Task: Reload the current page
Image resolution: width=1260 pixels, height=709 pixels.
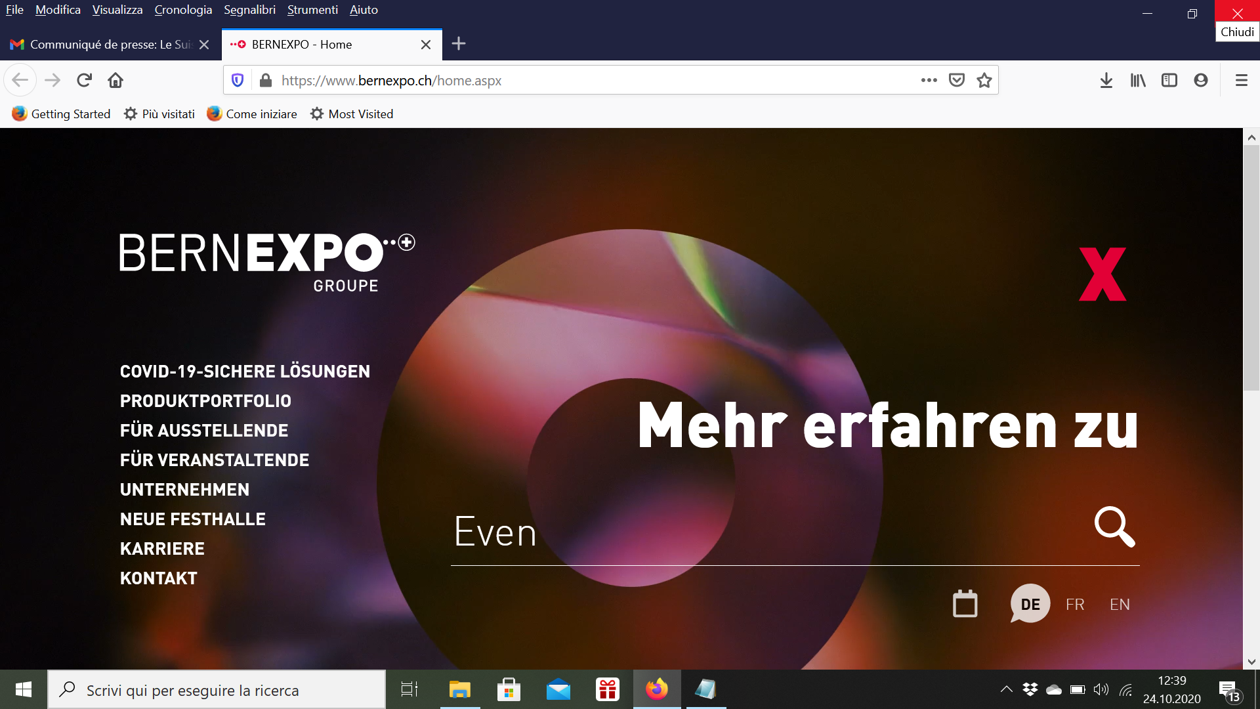Action: [84, 80]
